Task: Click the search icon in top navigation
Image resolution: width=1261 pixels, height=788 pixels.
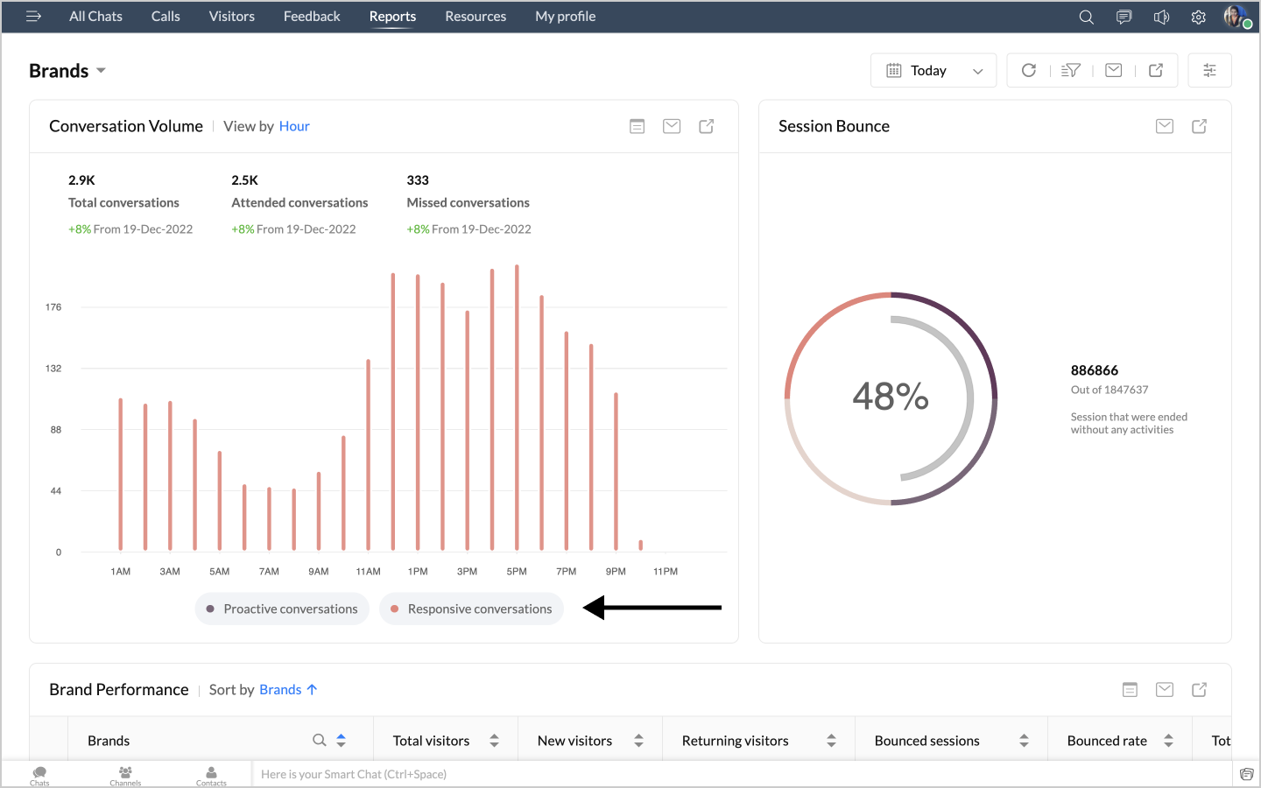Action: pyautogui.click(x=1086, y=17)
